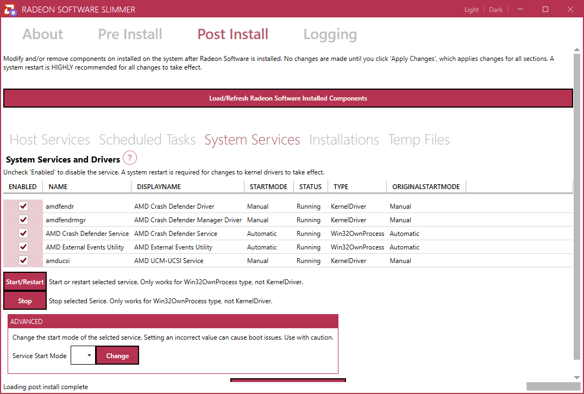Screen dimensions: 584x394
Task: Click 'Loading post install complete' status text
Action: 46,386
